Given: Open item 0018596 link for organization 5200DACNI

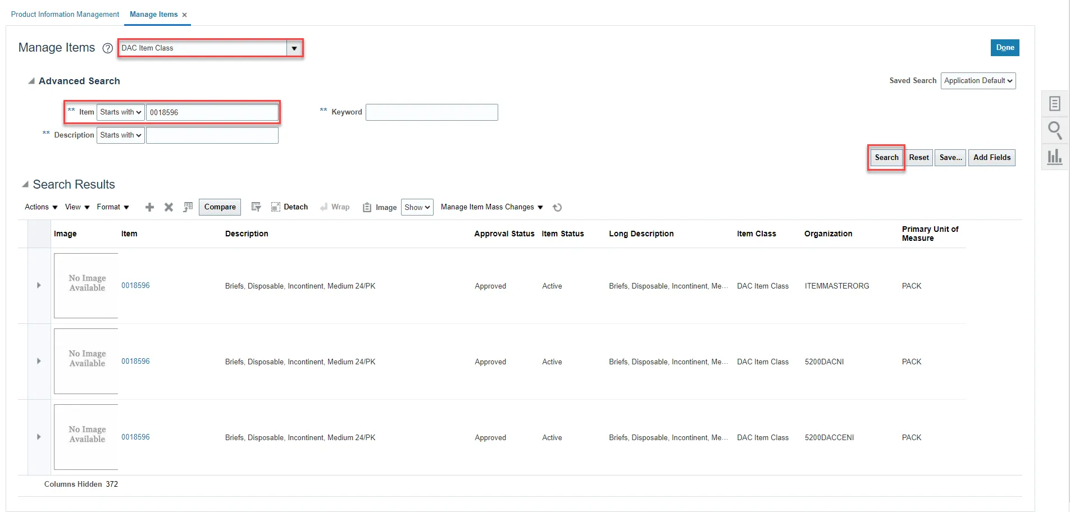Looking at the screenshot, I should click(135, 361).
